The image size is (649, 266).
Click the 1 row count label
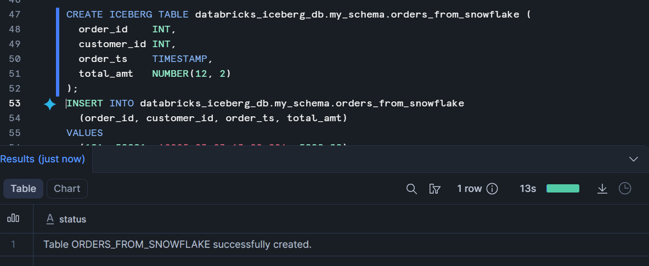click(469, 189)
